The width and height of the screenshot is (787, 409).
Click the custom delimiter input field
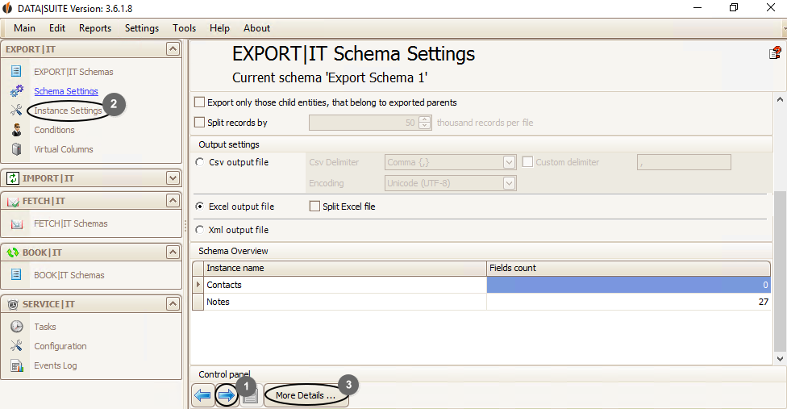click(x=684, y=162)
